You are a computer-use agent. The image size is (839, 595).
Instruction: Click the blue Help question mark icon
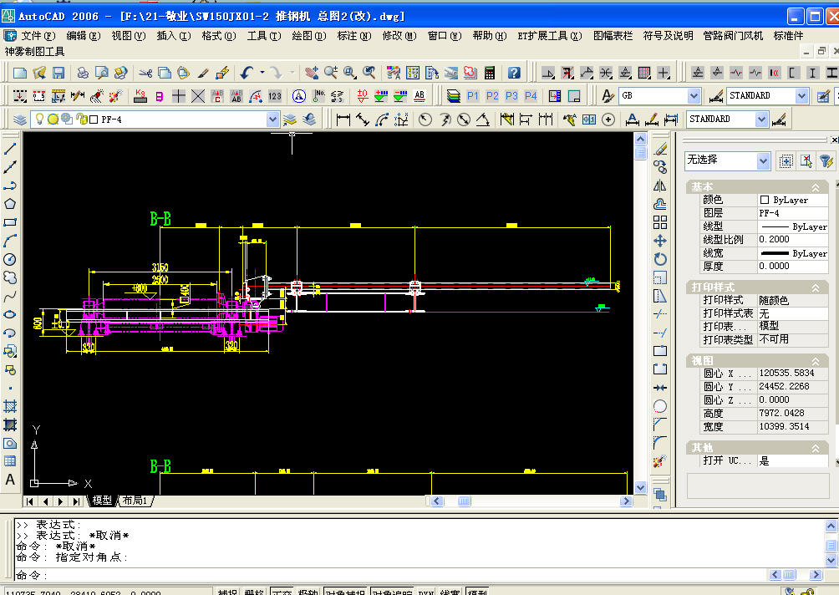[x=514, y=73]
